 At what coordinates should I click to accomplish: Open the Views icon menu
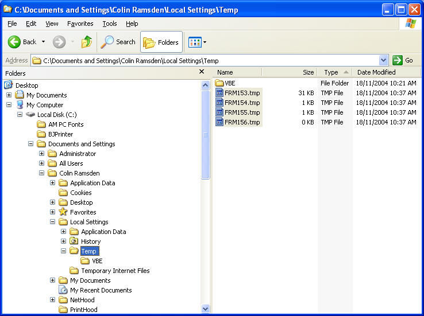[195, 42]
